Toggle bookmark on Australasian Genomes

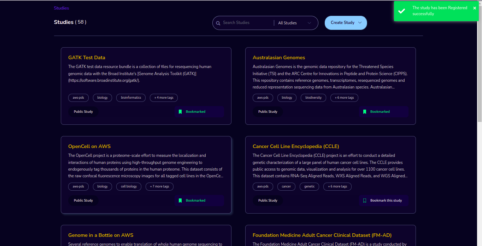[384, 112]
